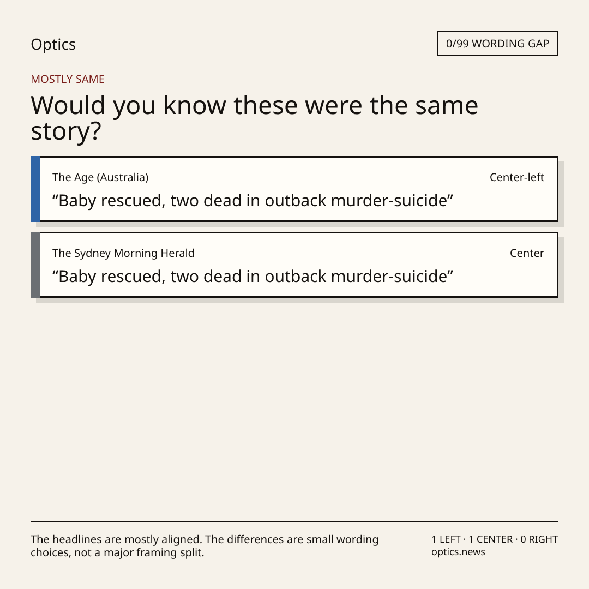This screenshot has height=589, width=589.
Task: Click the Center-left bias label
Action: coord(517,177)
